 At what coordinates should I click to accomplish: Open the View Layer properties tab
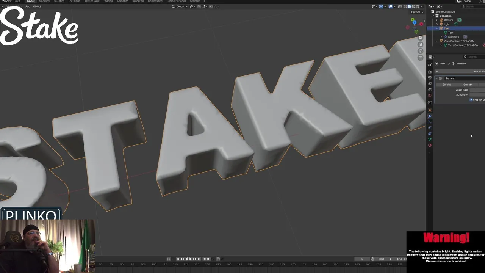(430, 83)
